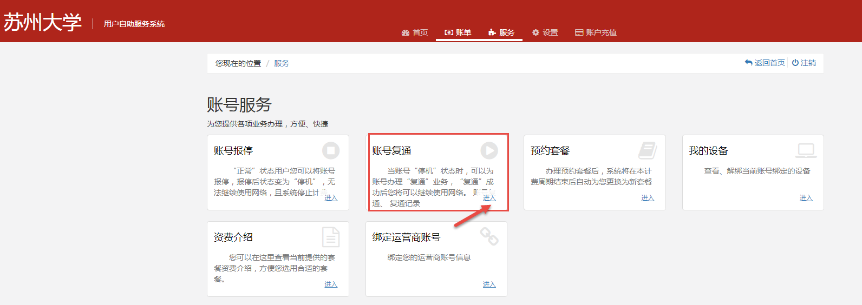Viewport: 862px width, 305px height.
Task: Click the play icon on 账号复通 card
Action: coord(489,150)
